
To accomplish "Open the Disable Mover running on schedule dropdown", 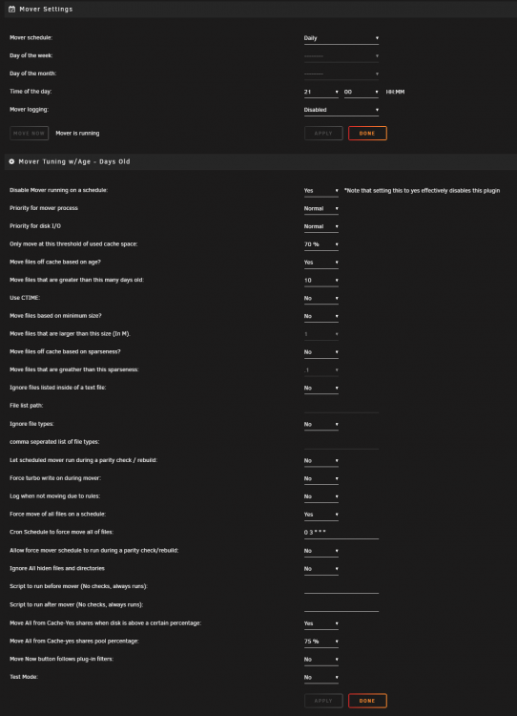I will point(321,191).
